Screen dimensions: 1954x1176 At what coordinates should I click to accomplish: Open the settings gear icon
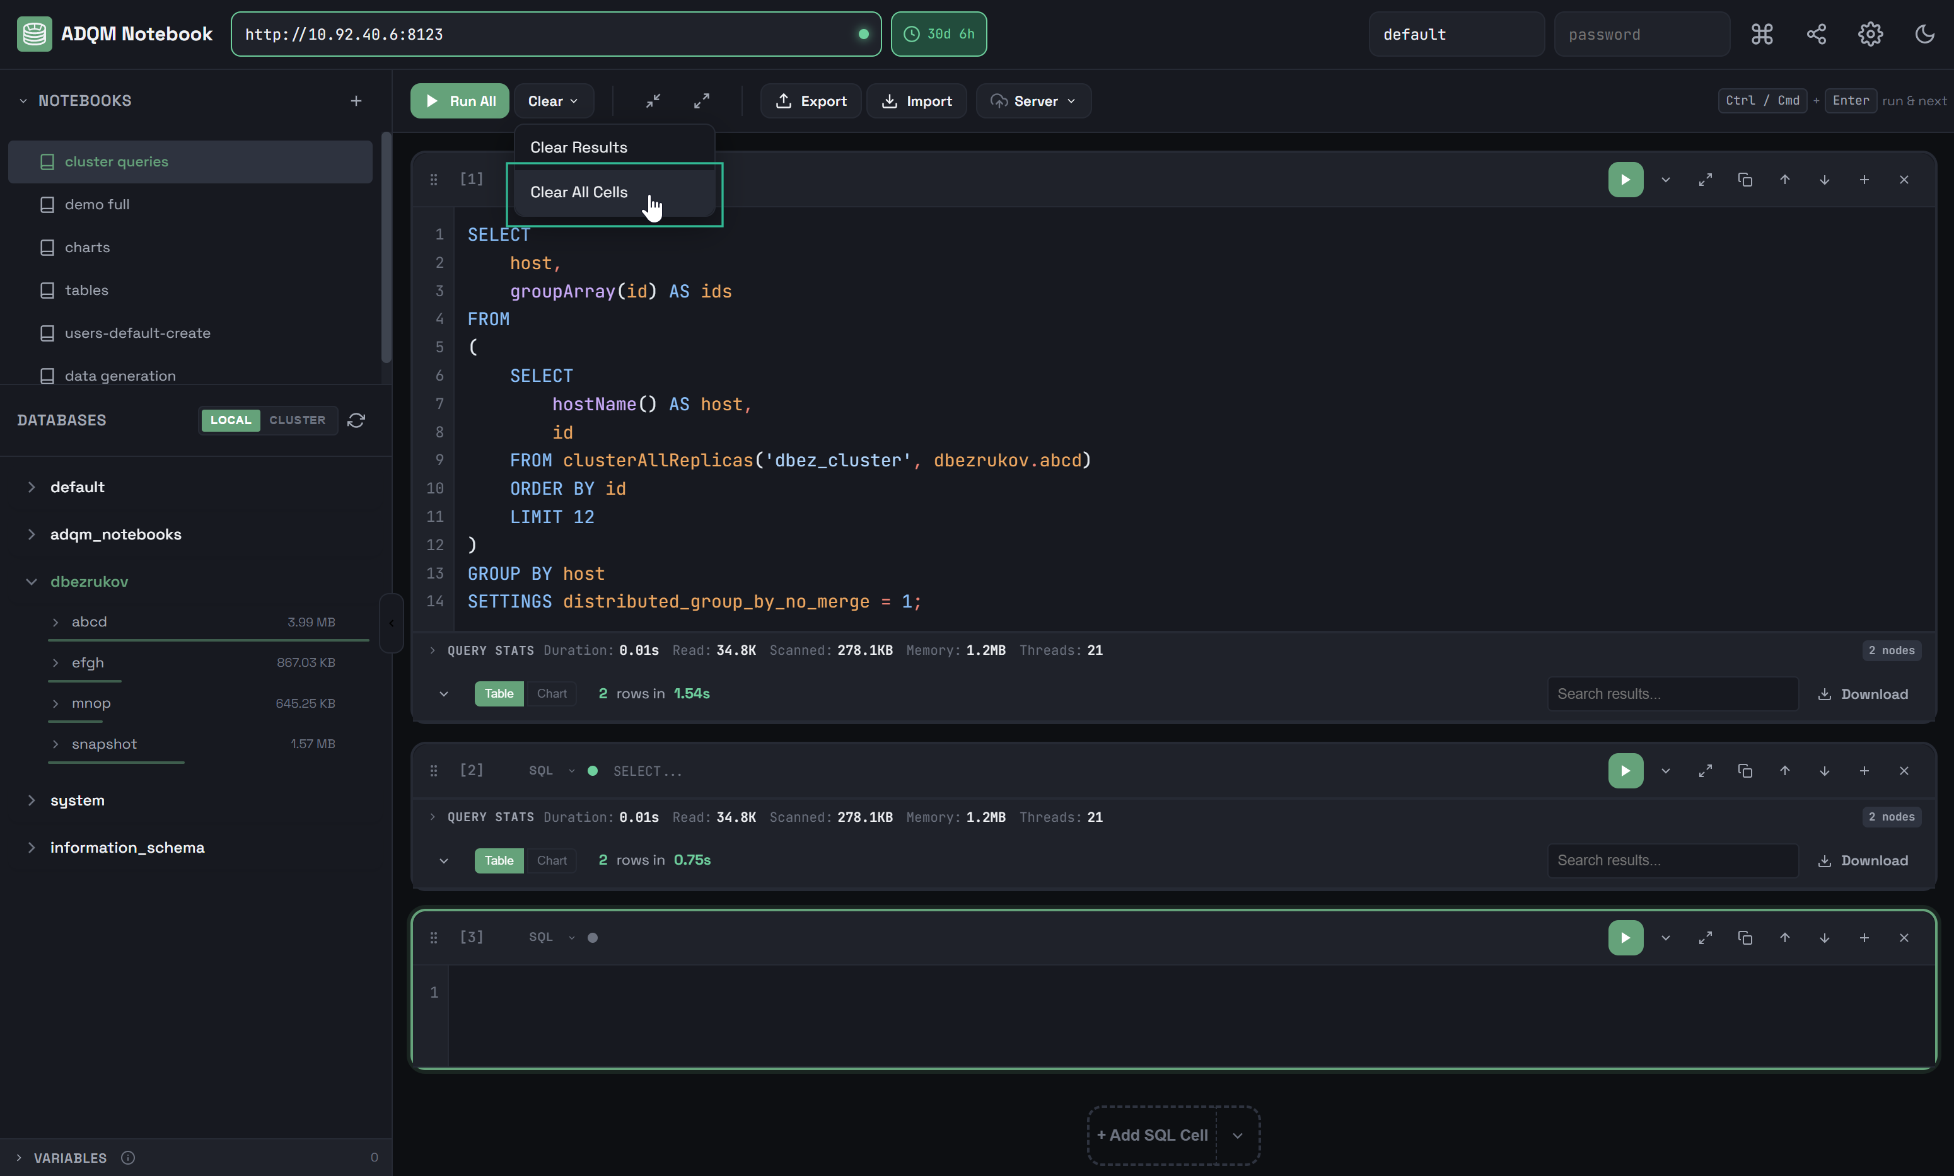click(x=1870, y=34)
